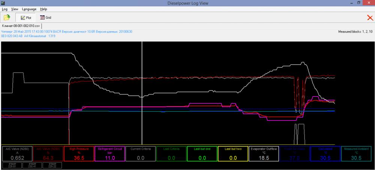Open the Language menu
375x170 pixels.
tap(29, 9)
